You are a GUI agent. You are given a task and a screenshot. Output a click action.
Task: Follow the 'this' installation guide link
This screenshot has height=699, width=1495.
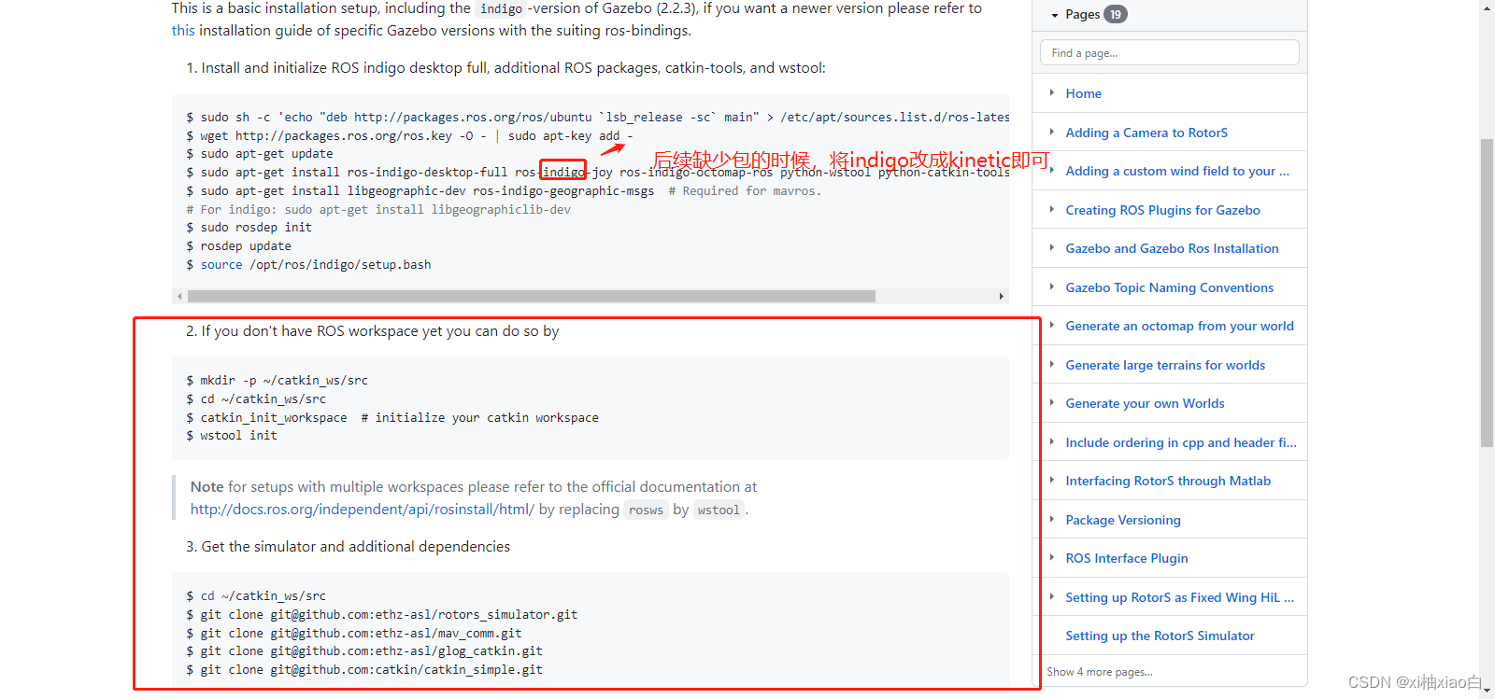183,30
